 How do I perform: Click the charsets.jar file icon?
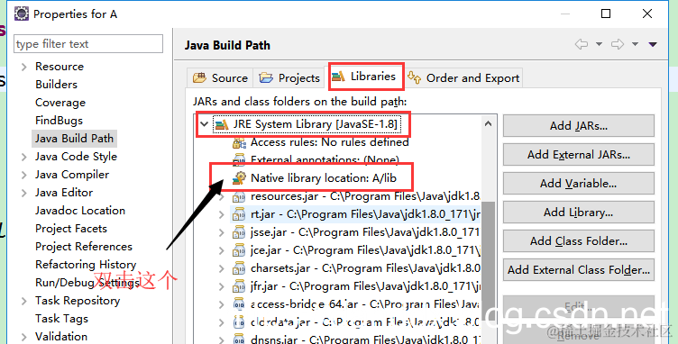[239, 268]
